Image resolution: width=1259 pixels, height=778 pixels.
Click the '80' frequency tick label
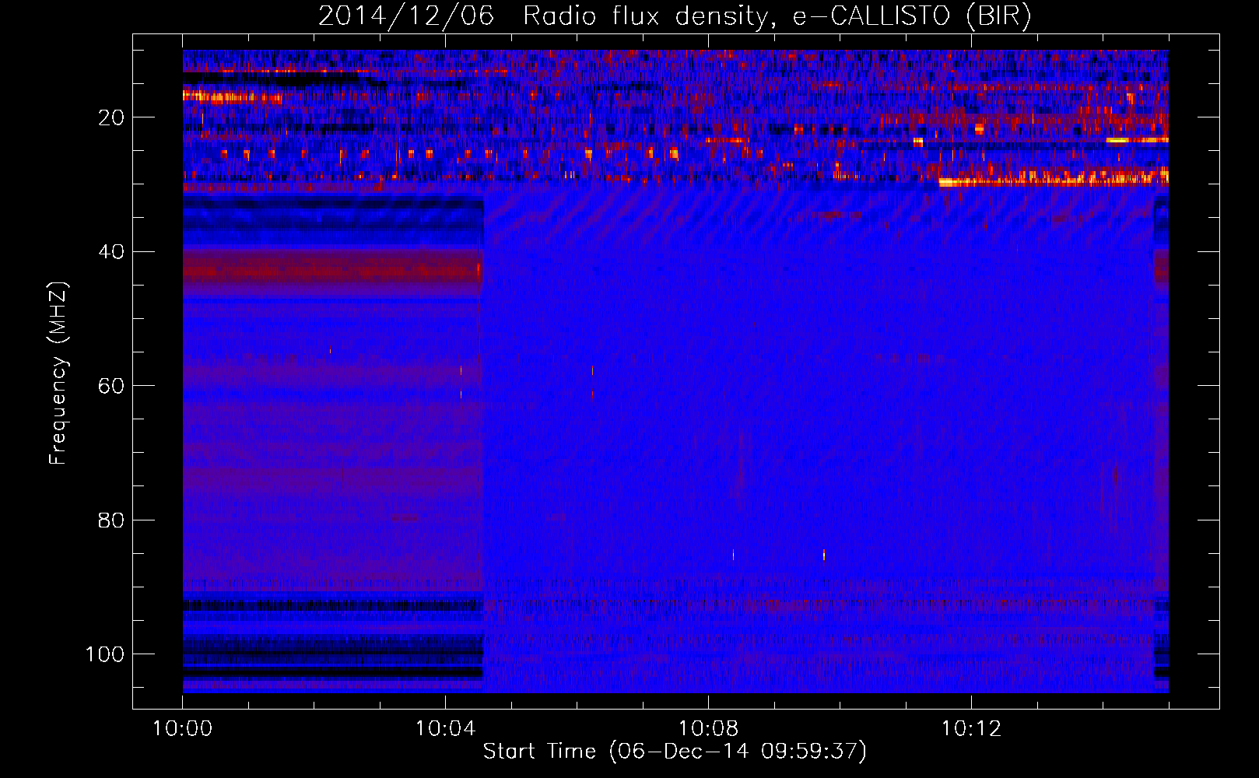click(x=111, y=520)
